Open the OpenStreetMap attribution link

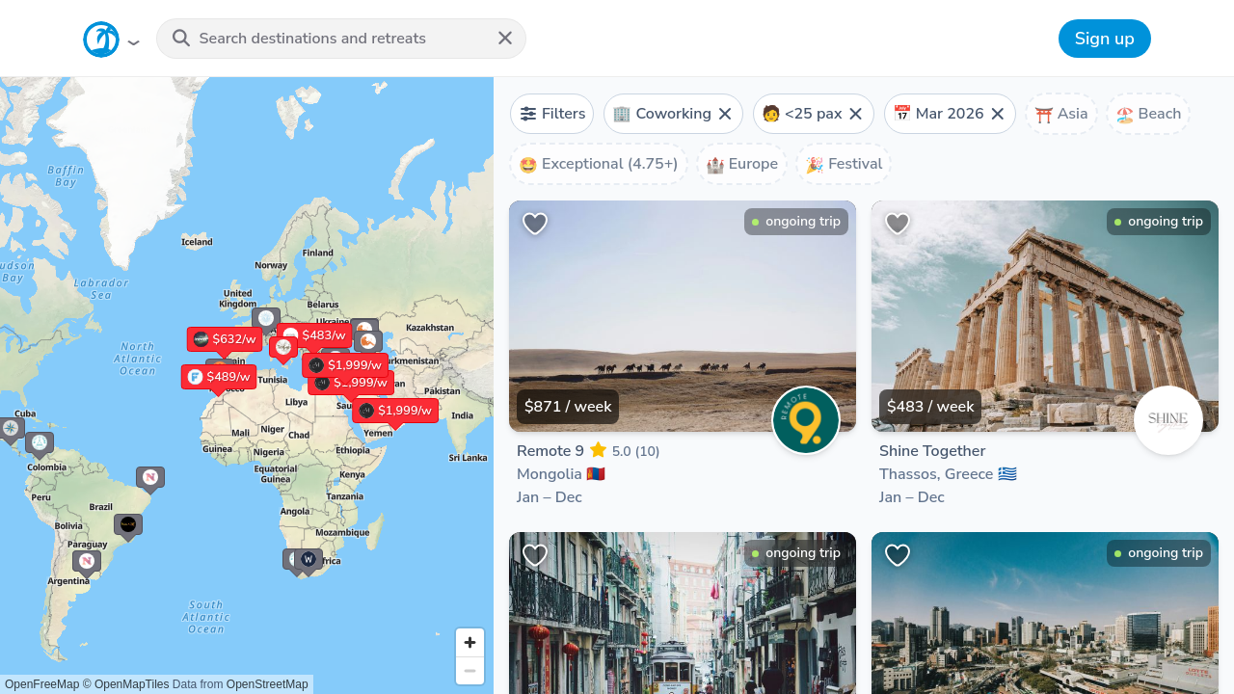pyautogui.click(x=267, y=684)
